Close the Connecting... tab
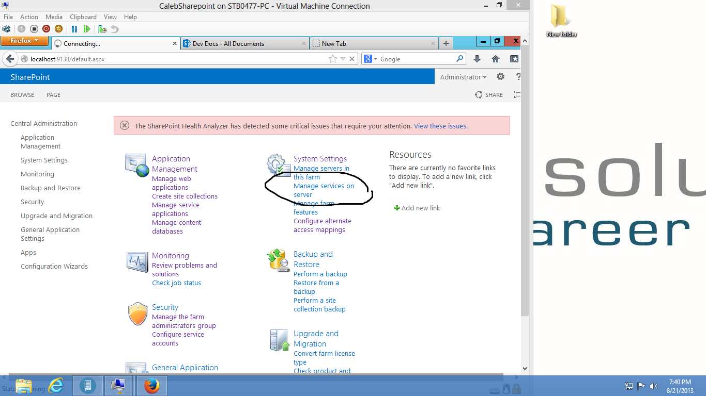The width and height of the screenshot is (706, 396). 175,43
